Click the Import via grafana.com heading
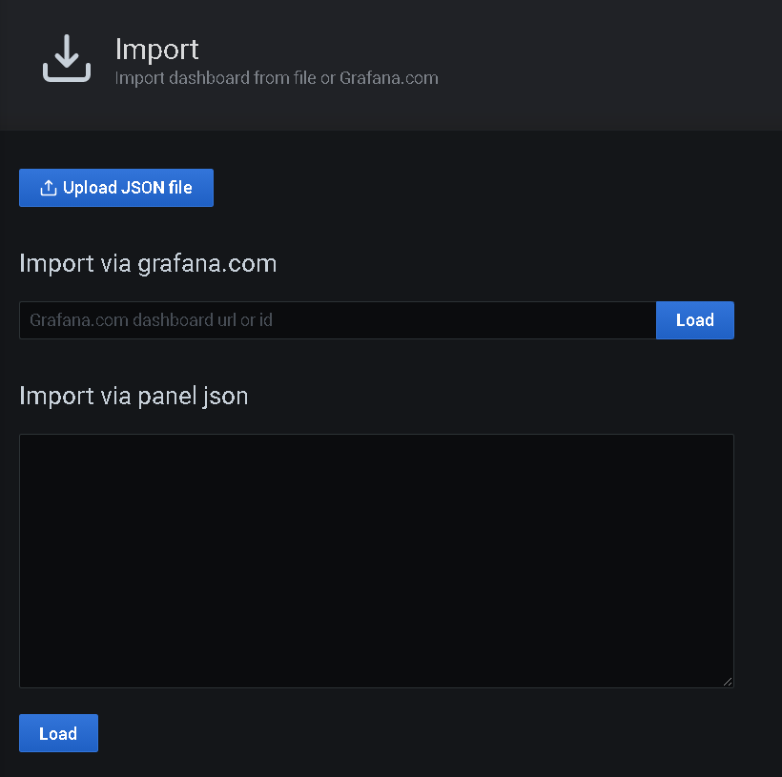 point(148,263)
